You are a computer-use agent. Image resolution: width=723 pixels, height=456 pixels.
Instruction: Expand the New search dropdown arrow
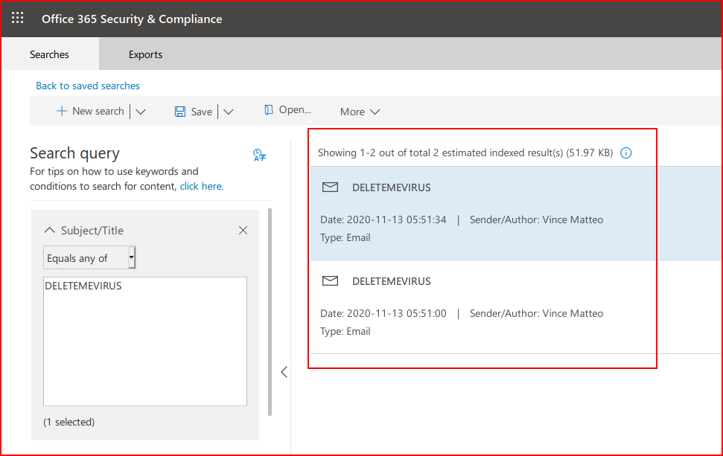pyautogui.click(x=141, y=112)
